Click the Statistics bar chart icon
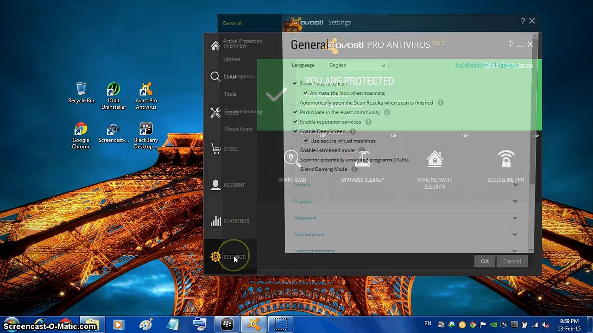Image resolution: width=593 pixels, height=333 pixels. [215, 221]
